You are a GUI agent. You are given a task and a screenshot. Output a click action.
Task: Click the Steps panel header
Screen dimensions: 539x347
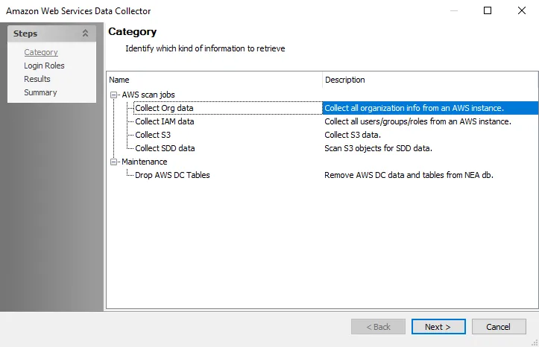(51, 34)
